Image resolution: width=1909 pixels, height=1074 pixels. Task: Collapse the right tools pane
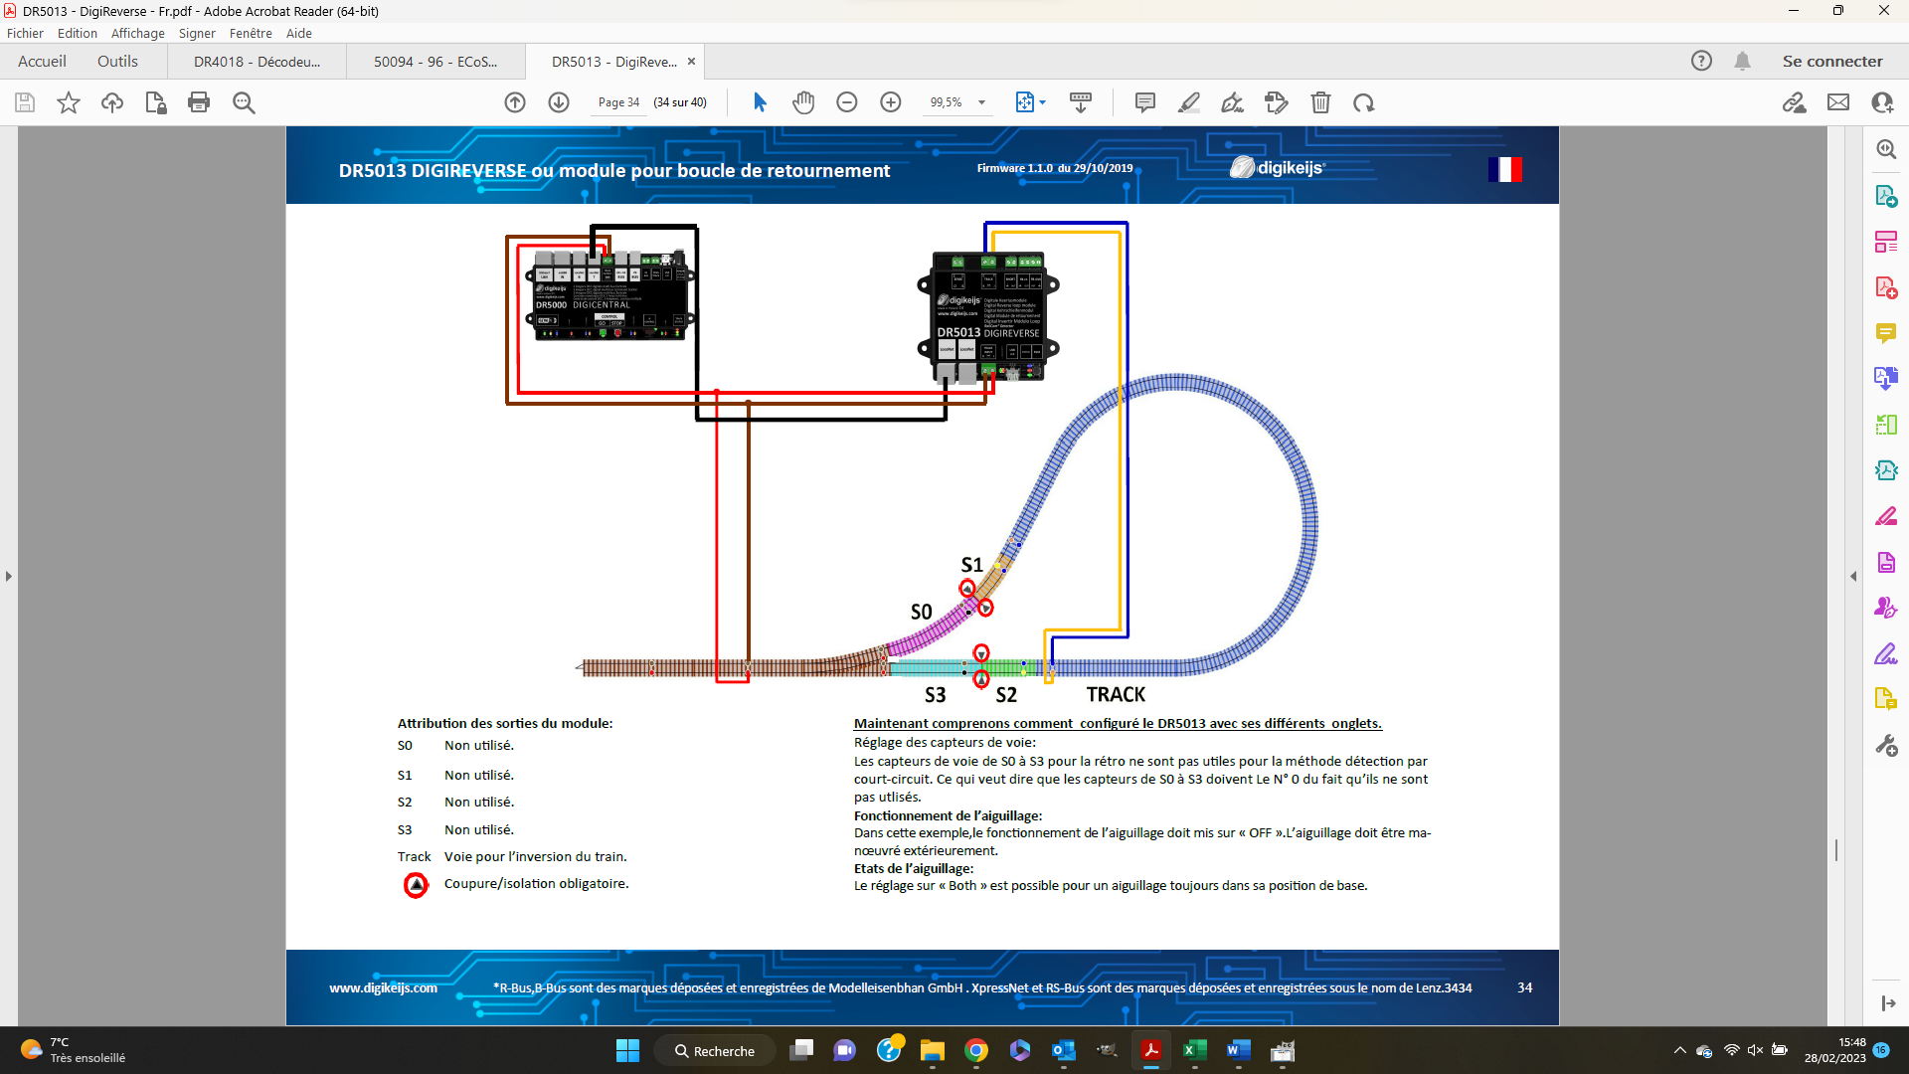point(1852,576)
